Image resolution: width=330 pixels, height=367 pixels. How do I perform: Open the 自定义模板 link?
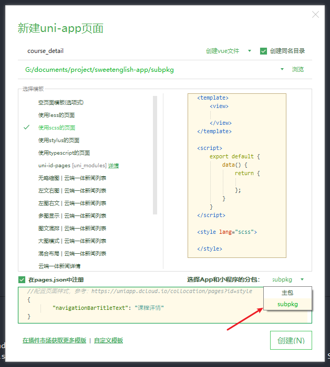point(108,340)
